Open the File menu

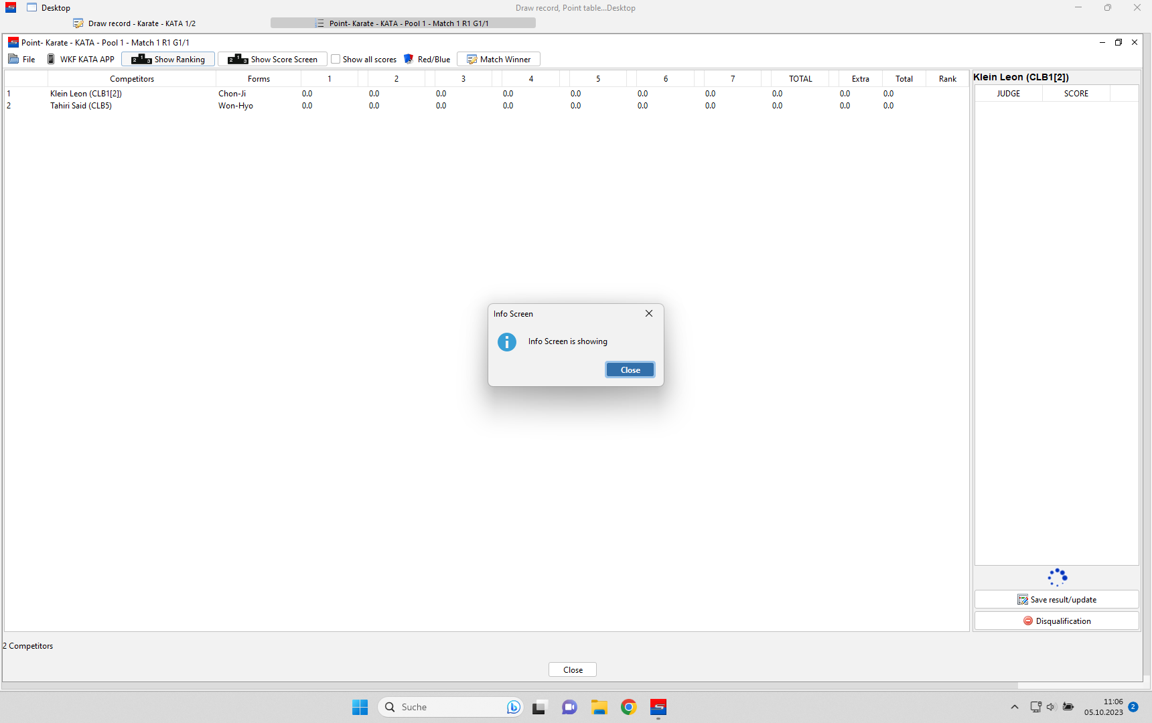[21, 59]
